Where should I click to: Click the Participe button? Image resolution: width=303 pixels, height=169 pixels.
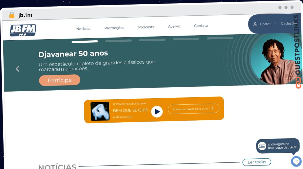coord(60,80)
